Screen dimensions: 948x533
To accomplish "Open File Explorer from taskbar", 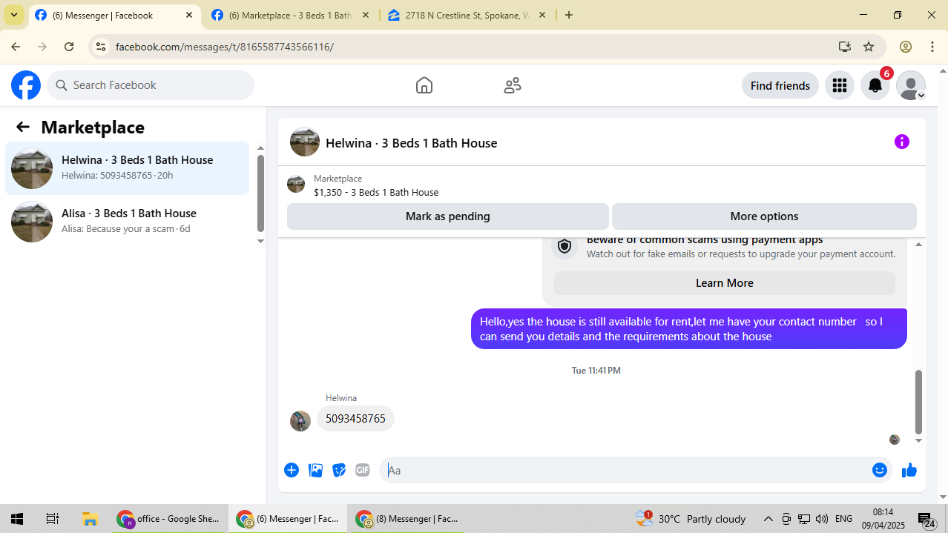I will [90, 519].
